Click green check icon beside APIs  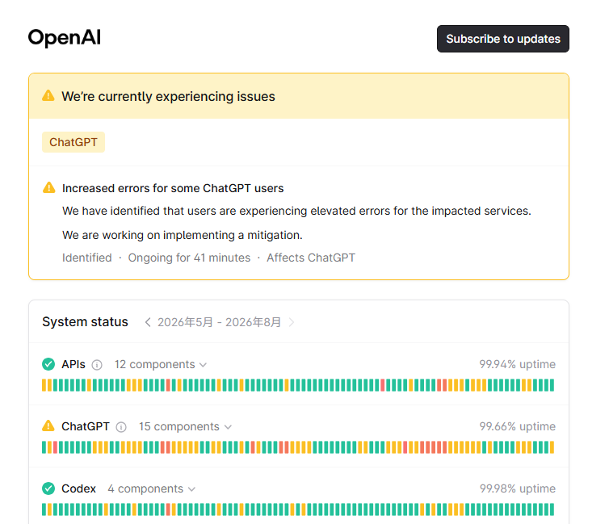[x=48, y=364]
